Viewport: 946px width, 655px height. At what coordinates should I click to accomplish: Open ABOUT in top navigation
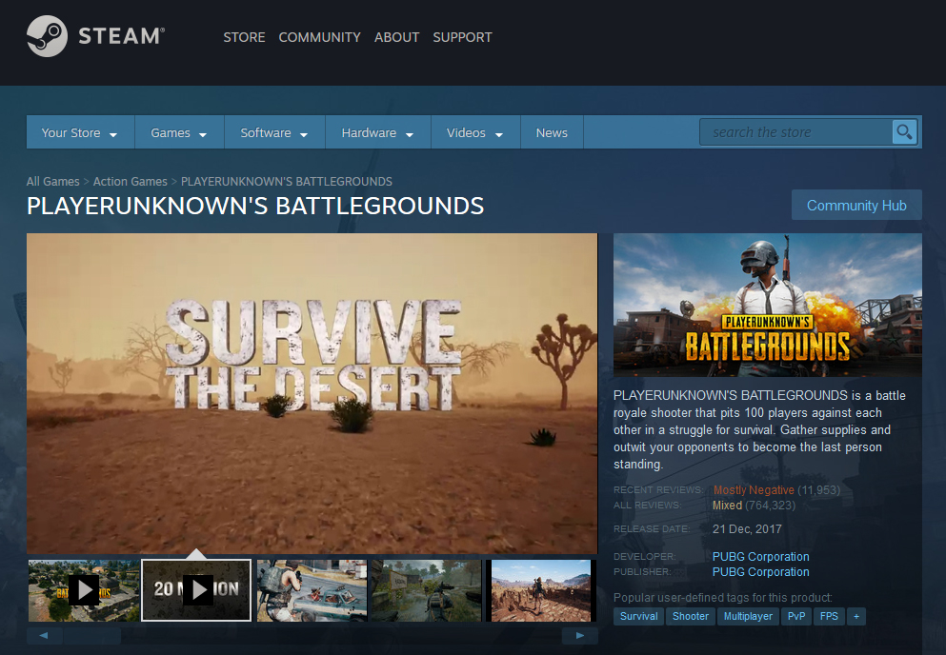click(x=396, y=37)
